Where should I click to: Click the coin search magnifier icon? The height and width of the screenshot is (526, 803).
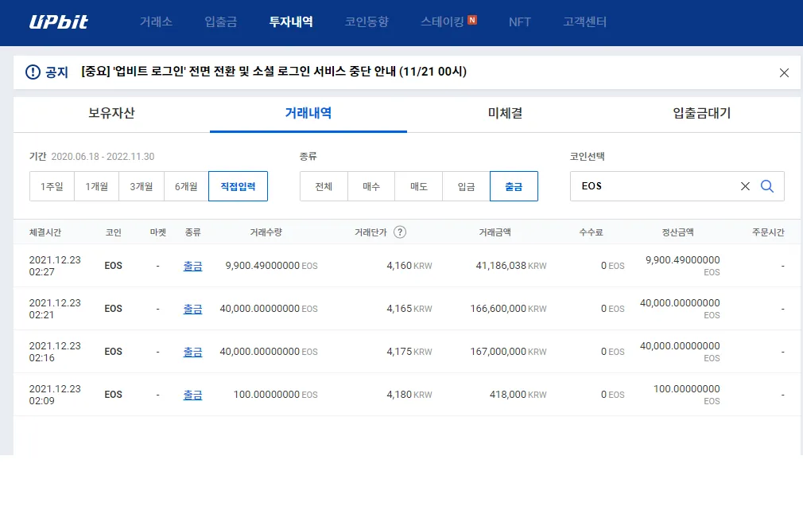pos(767,186)
